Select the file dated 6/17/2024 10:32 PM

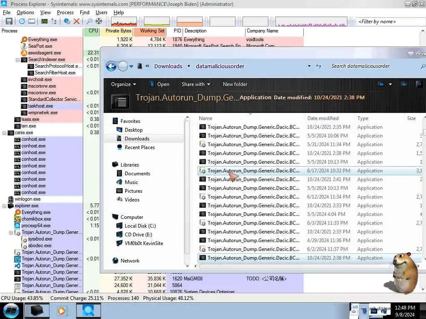click(x=310, y=171)
